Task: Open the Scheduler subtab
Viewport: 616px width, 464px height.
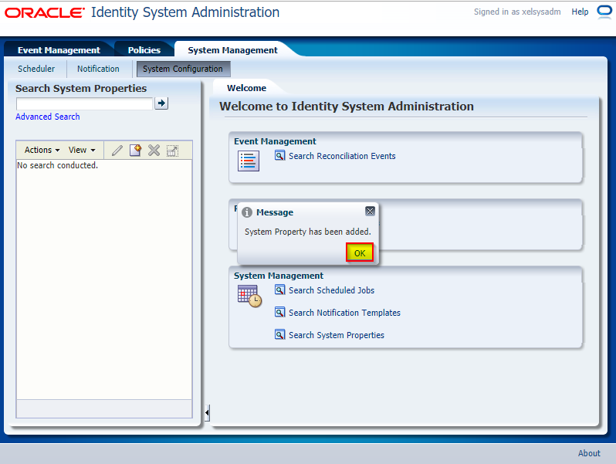Action: coord(36,69)
